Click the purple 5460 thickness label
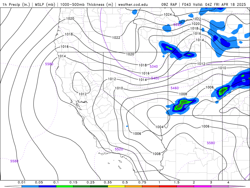 click(175, 88)
